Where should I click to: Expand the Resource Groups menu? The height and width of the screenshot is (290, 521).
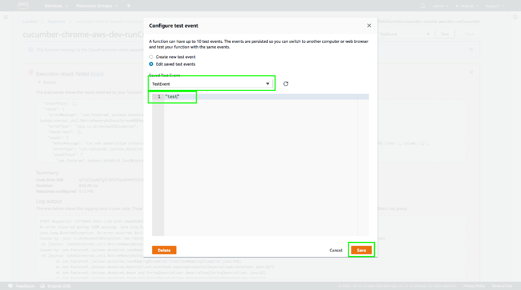97,6
